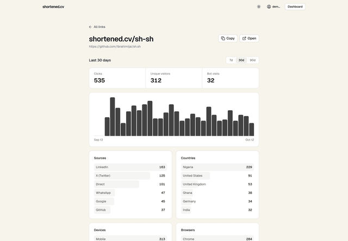
Task: Click the copy icon in Copy button
Action: (223, 39)
